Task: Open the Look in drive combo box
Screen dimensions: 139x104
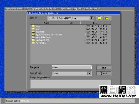Action: coord(71,18)
